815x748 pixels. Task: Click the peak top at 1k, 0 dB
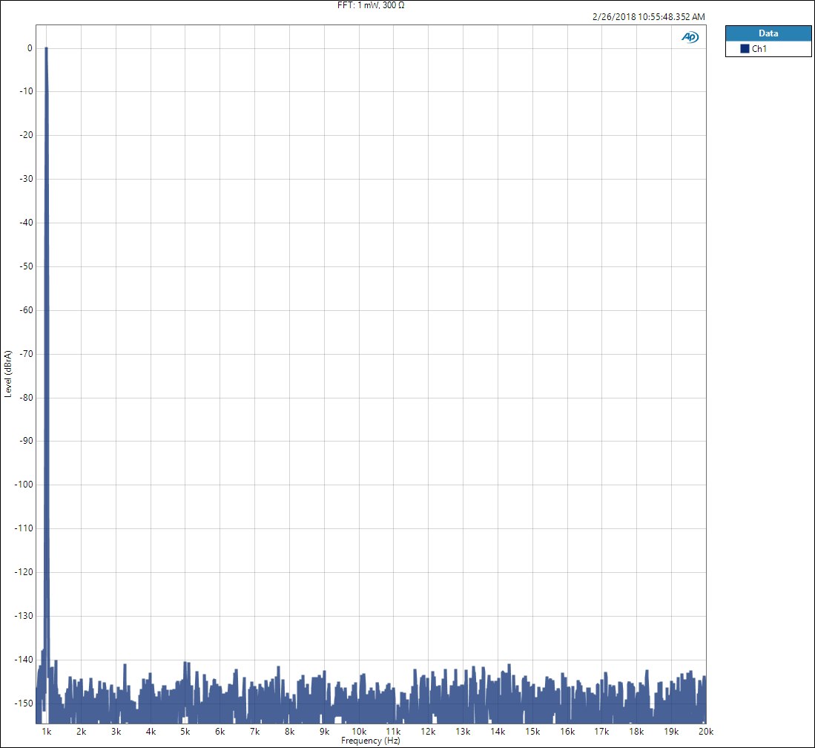46,48
